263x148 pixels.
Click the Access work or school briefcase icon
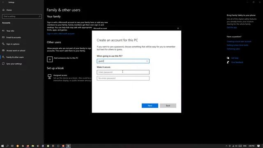click(x=3, y=50)
